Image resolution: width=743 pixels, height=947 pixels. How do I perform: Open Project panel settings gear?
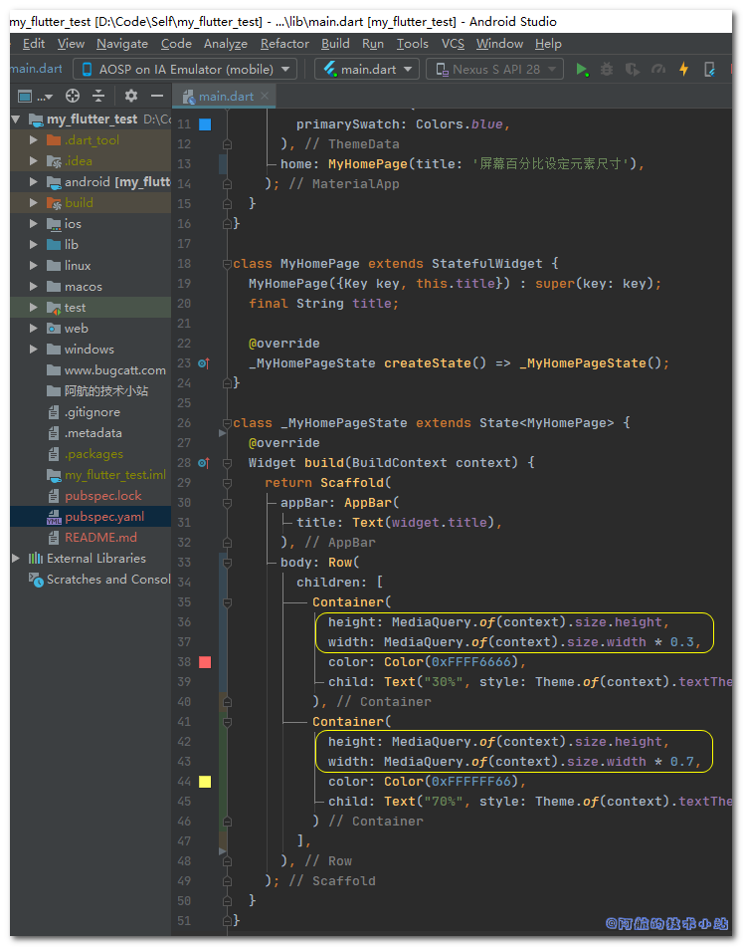[131, 96]
